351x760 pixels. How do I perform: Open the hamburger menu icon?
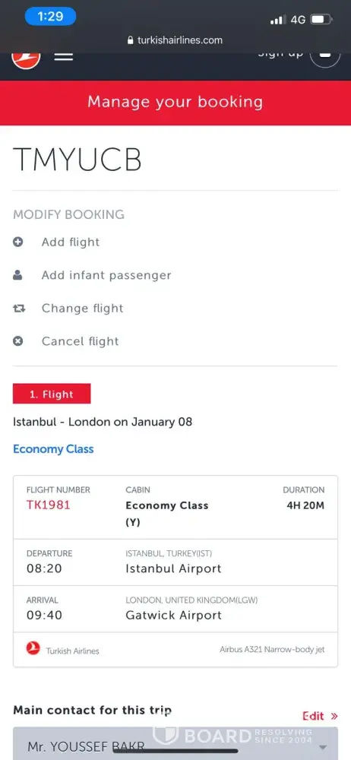(64, 56)
